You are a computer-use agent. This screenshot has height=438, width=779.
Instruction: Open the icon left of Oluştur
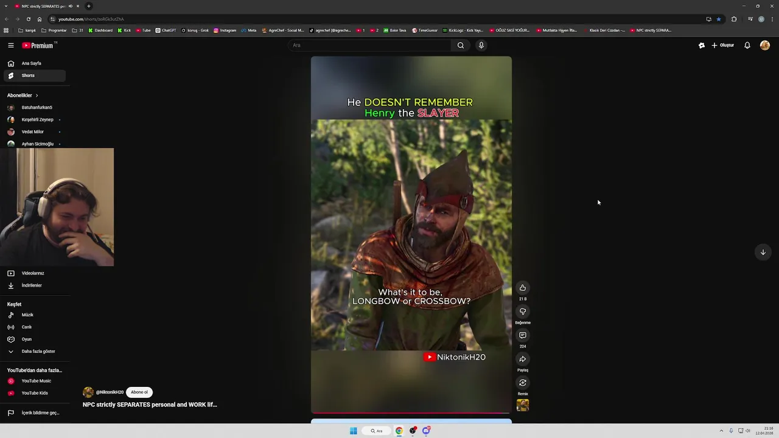pyautogui.click(x=701, y=45)
